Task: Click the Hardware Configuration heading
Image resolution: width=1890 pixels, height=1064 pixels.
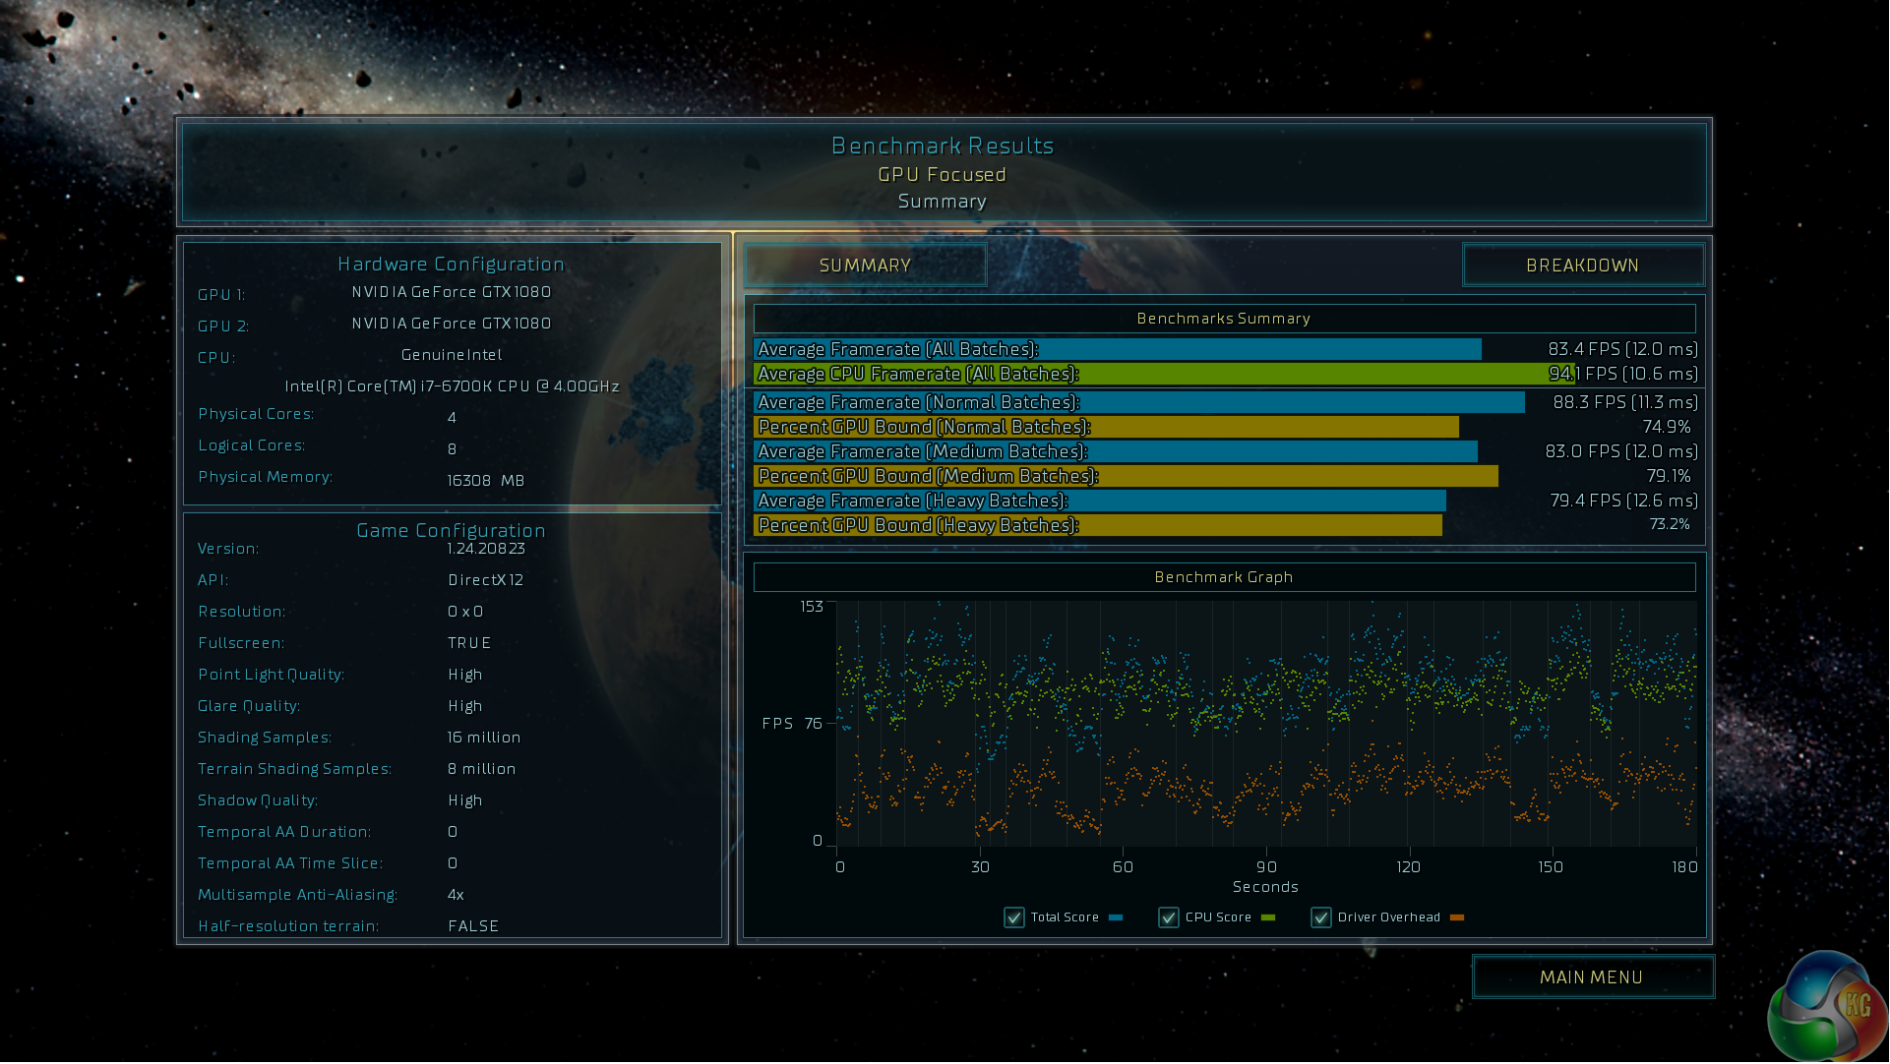Action: [x=452, y=265]
